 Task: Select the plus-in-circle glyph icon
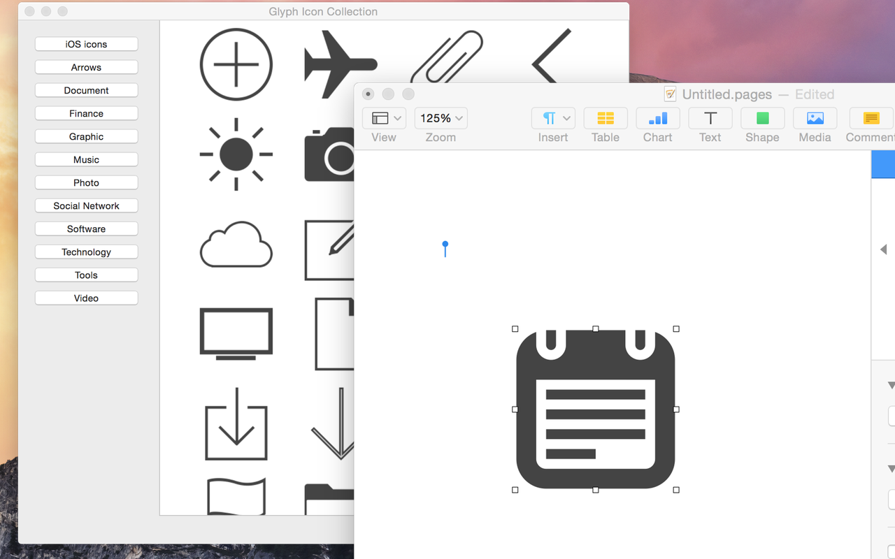click(x=236, y=65)
